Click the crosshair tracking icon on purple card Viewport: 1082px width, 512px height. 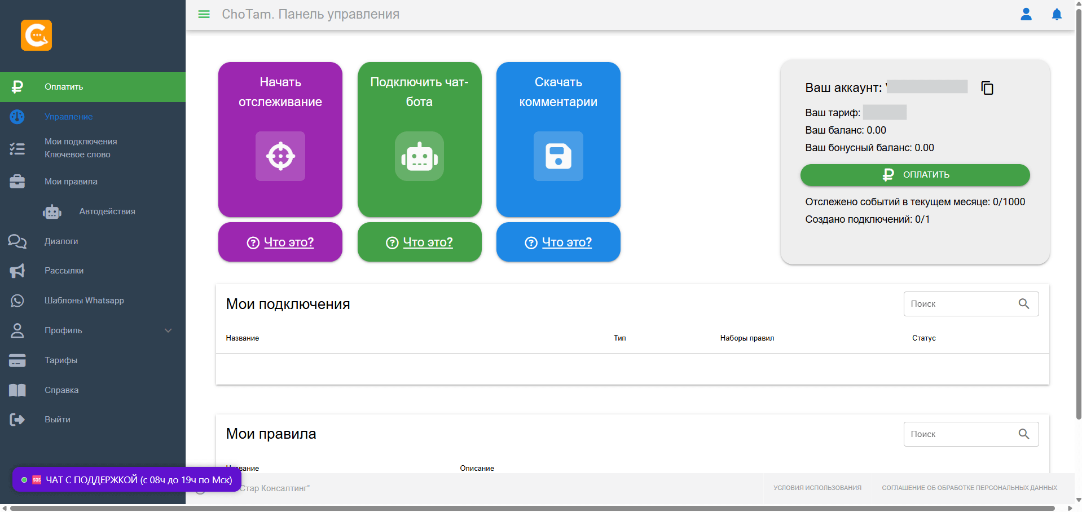tap(280, 156)
